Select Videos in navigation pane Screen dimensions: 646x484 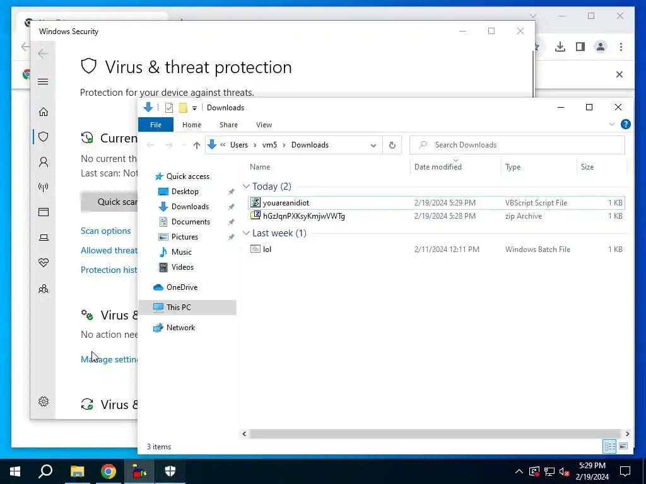click(182, 267)
